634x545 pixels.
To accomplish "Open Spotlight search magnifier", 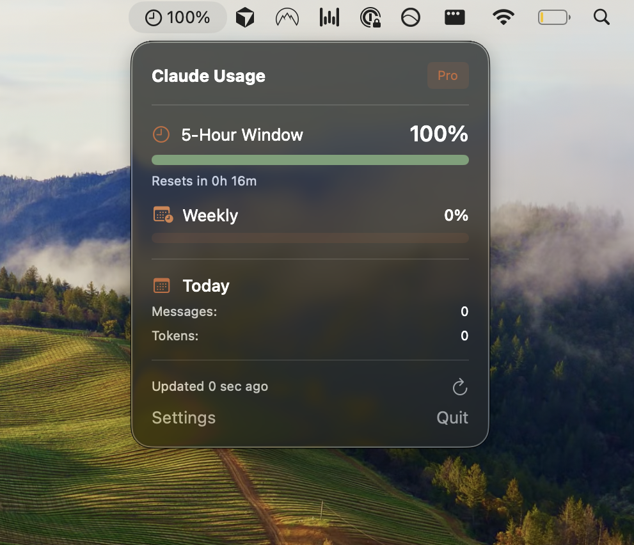I will [x=601, y=17].
